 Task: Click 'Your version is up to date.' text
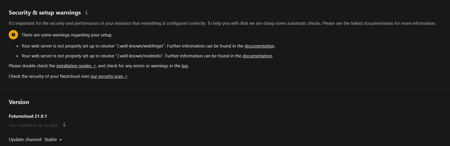[33, 125]
